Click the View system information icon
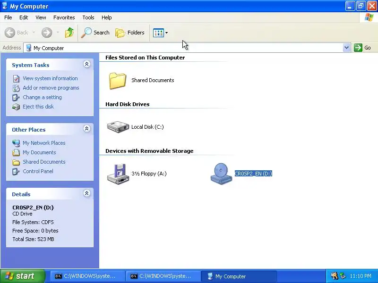This screenshot has height=283, width=378. [x=16, y=78]
